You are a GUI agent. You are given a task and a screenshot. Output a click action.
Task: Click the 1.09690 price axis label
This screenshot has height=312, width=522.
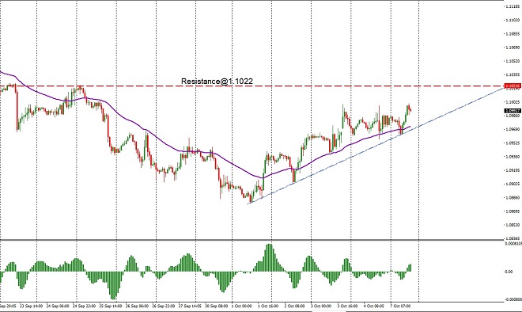[513, 129]
